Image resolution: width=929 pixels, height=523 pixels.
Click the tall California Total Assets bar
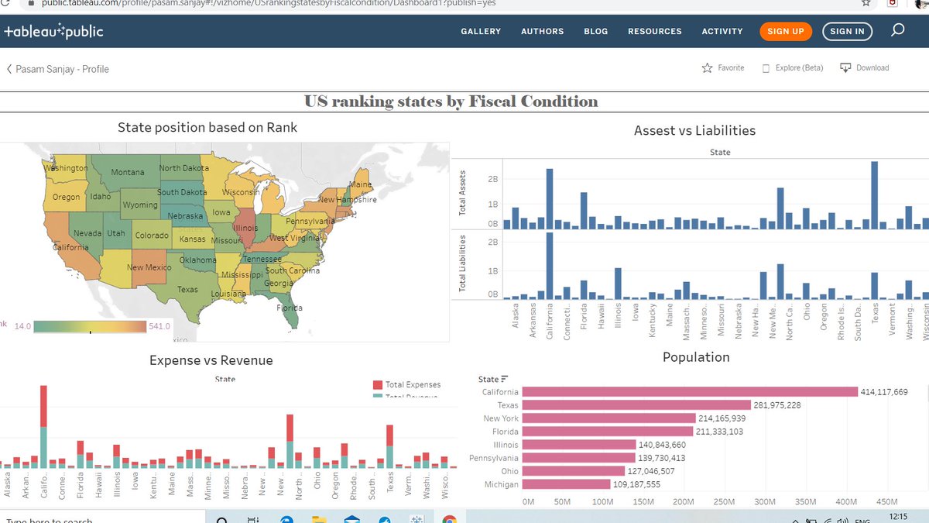click(550, 199)
